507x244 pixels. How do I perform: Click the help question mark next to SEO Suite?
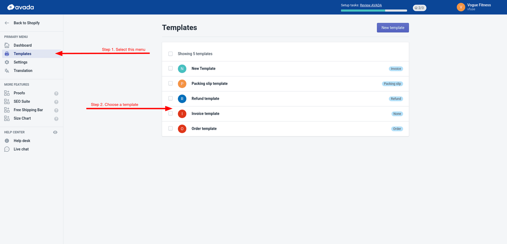56,102
